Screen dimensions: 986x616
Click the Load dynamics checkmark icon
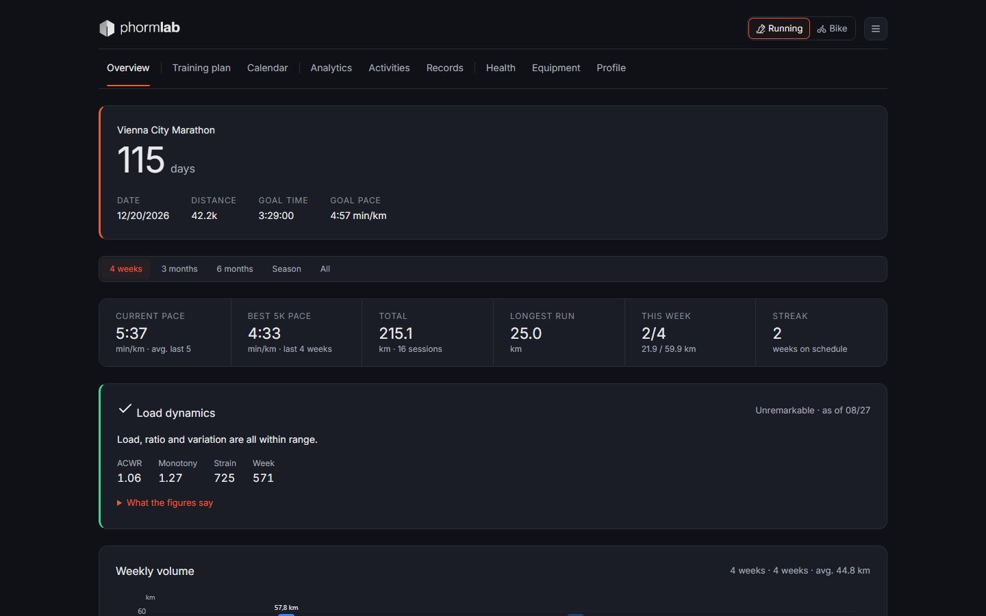tap(125, 409)
